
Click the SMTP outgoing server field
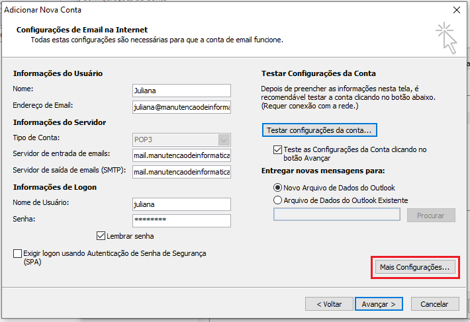click(x=181, y=172)
